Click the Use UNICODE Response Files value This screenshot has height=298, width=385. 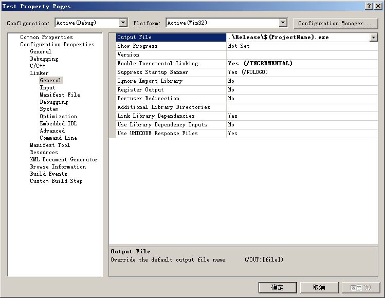(302, 133)
